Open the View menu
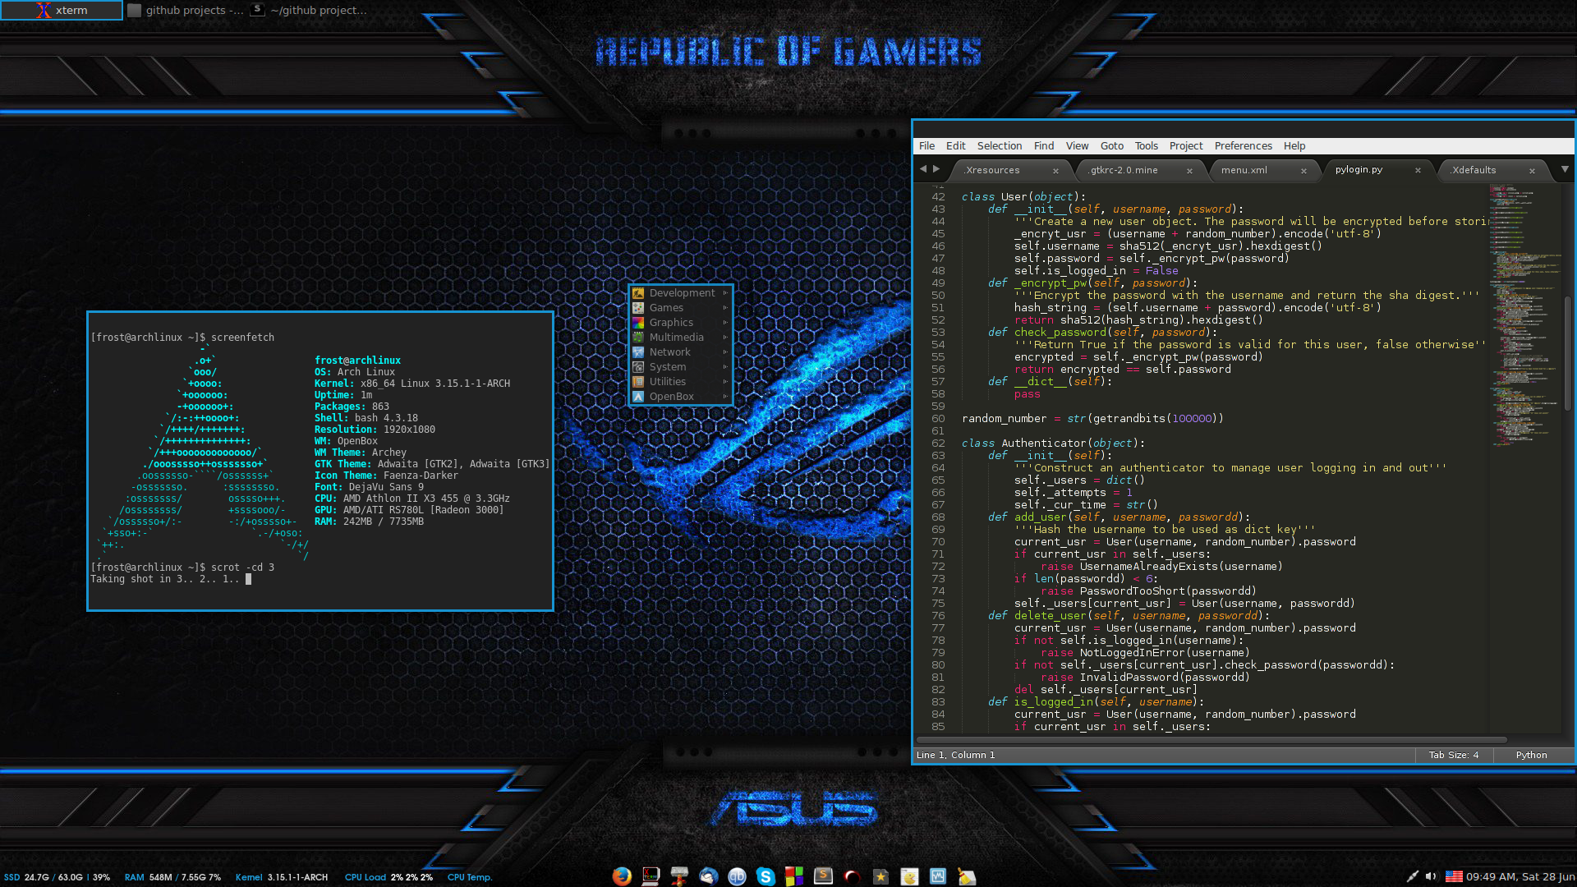 1077,145
